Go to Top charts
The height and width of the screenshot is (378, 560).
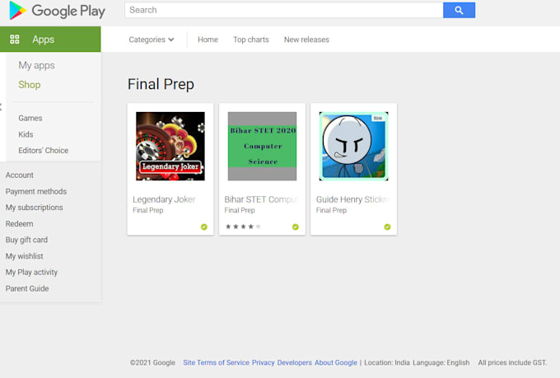pyautogui.click(x=251, y=40)
